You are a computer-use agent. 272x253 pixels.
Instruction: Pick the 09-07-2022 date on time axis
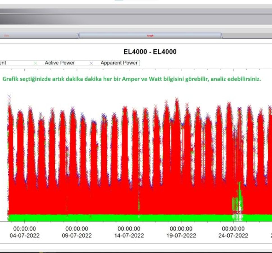(x=77, y=236)
